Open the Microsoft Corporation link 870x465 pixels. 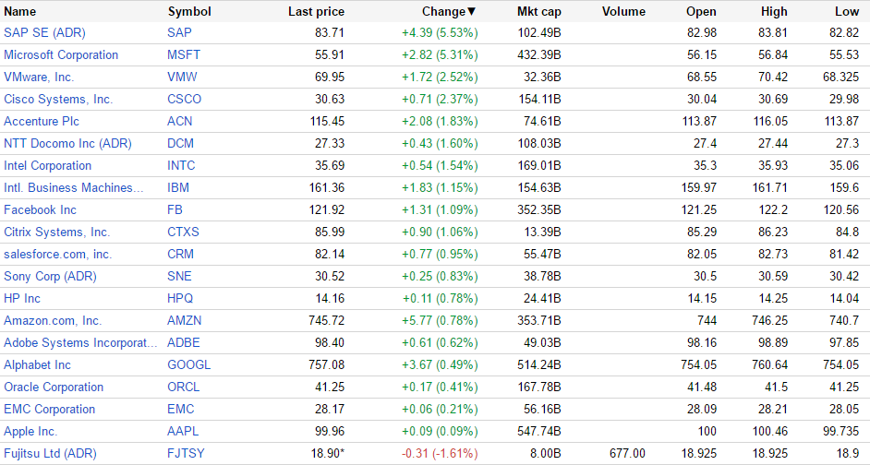61,54
